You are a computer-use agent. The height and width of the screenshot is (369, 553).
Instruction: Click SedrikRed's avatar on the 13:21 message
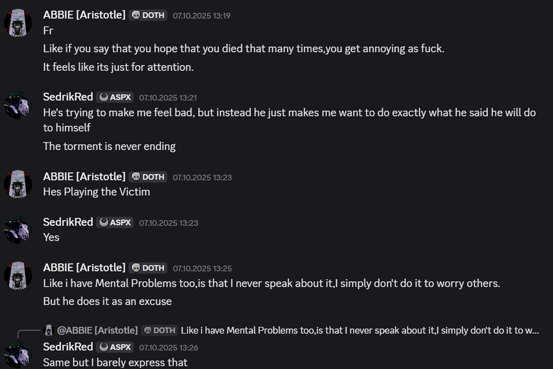pyautogui.click(x=18, y=106)
